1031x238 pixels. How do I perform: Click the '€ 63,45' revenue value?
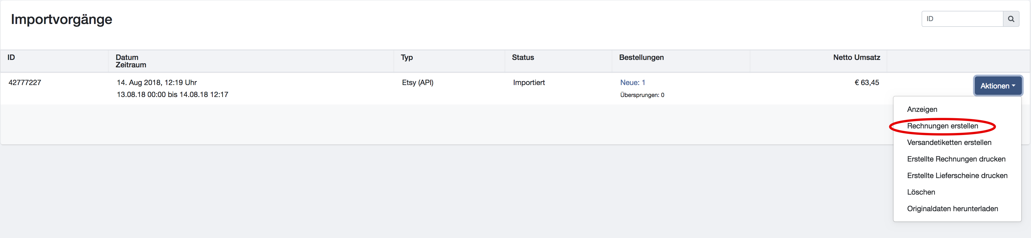(867, 82)
